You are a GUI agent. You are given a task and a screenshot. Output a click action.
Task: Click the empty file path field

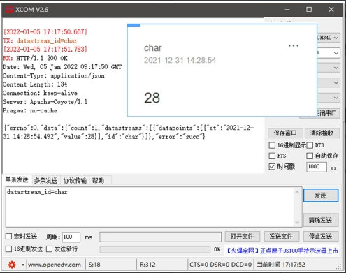pos(160,237)
